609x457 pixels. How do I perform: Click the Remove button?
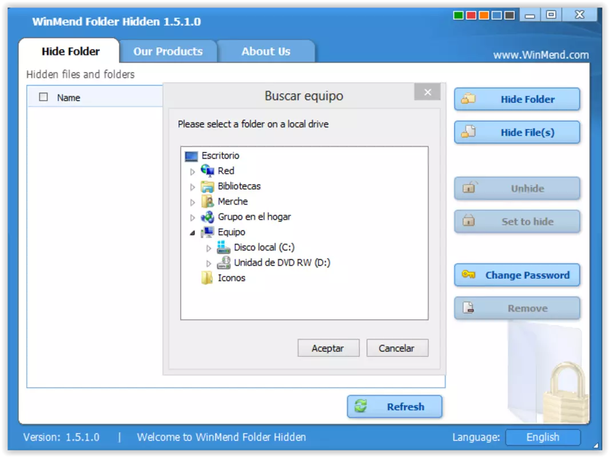[517, 308]
